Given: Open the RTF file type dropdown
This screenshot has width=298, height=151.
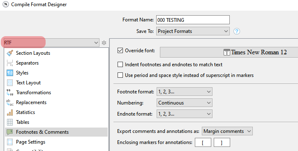Looking at the screenshot, I should 51,43.
